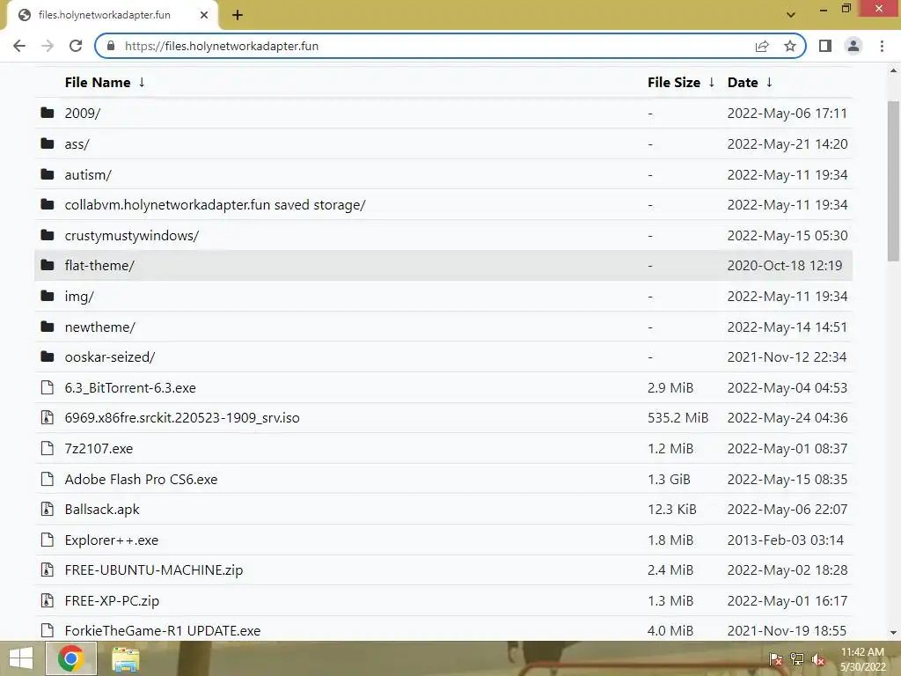Open the 2009/ folder link
This screenshot has height=676, width=901.
(x=82, y=114)
